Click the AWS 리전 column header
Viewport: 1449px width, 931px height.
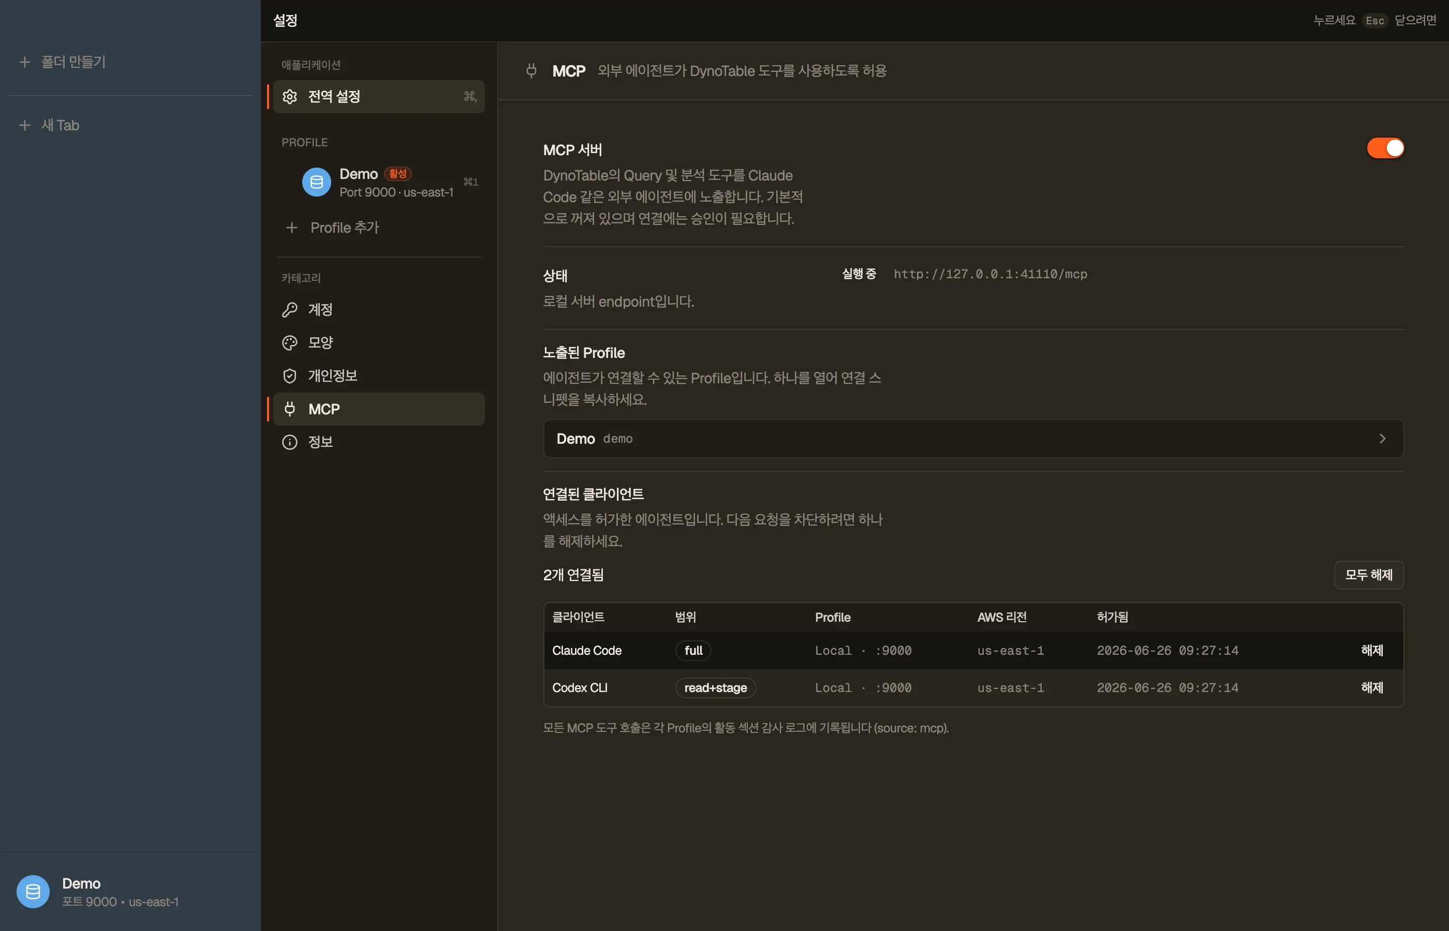(1001, 617)
